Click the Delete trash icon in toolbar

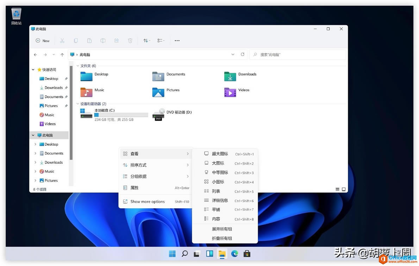click(x=130, y=40)
